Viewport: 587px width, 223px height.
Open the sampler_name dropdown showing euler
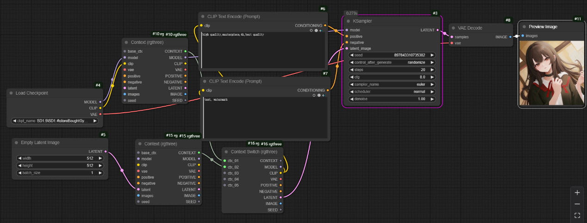pos(392,84)
